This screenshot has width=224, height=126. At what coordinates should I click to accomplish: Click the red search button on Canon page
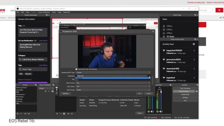[x=219, y=10]
